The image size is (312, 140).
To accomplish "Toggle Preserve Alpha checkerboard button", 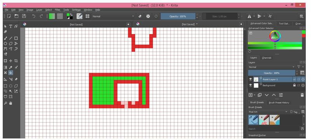I will [x=148, y=16].
